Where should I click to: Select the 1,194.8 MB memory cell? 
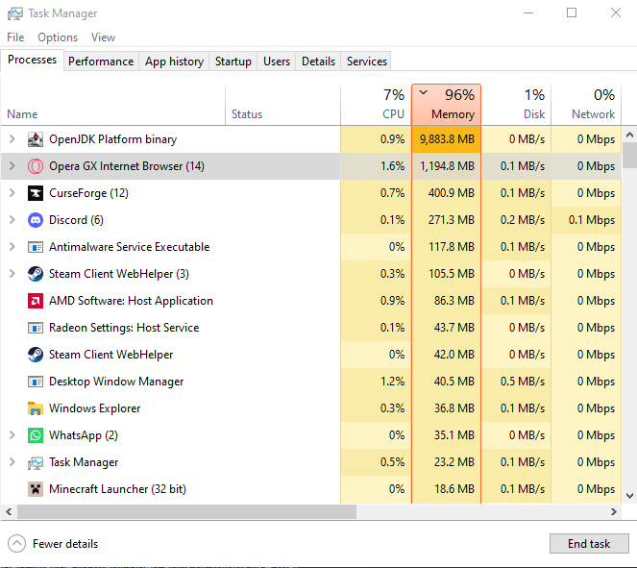[x=446, y=166]
